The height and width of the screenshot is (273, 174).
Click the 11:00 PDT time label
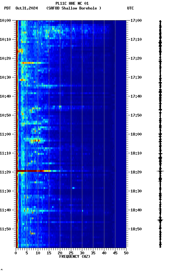[5, 134]
